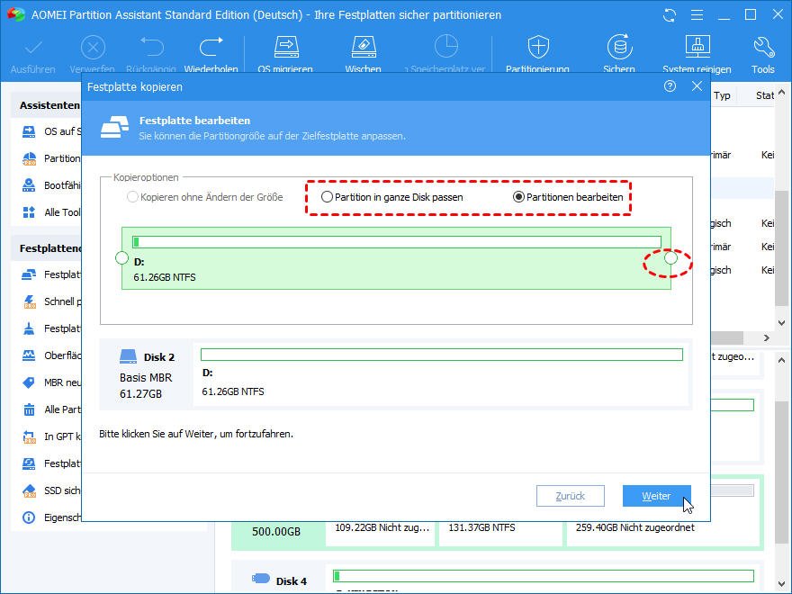The image size is (792, 594).
Task: Click the OS auf S... sidebar icon
Action: point(29,131)
